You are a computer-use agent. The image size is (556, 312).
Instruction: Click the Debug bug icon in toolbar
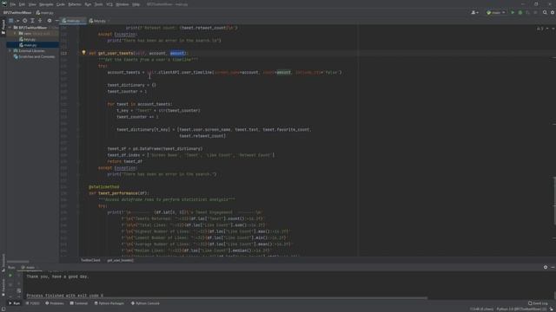click(x=520, y=13)
